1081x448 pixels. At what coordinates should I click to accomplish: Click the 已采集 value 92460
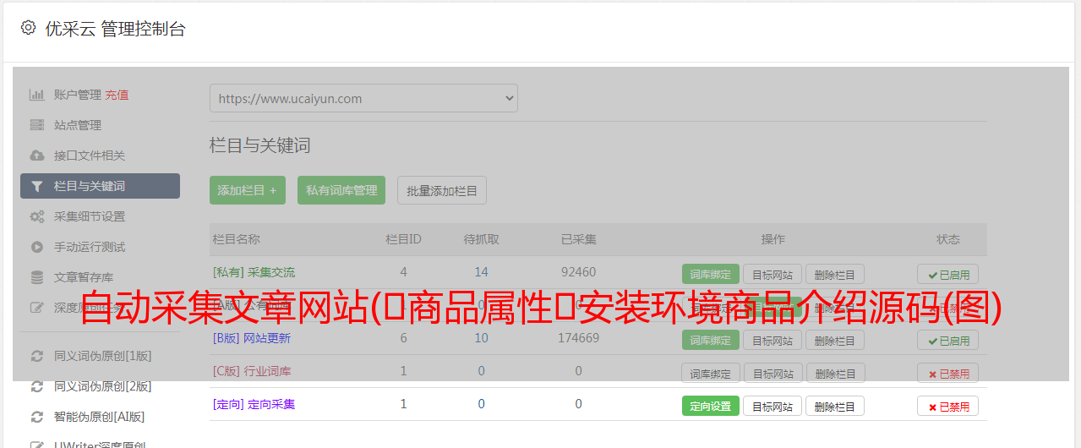pyautogui.click(x=579, y=272)
